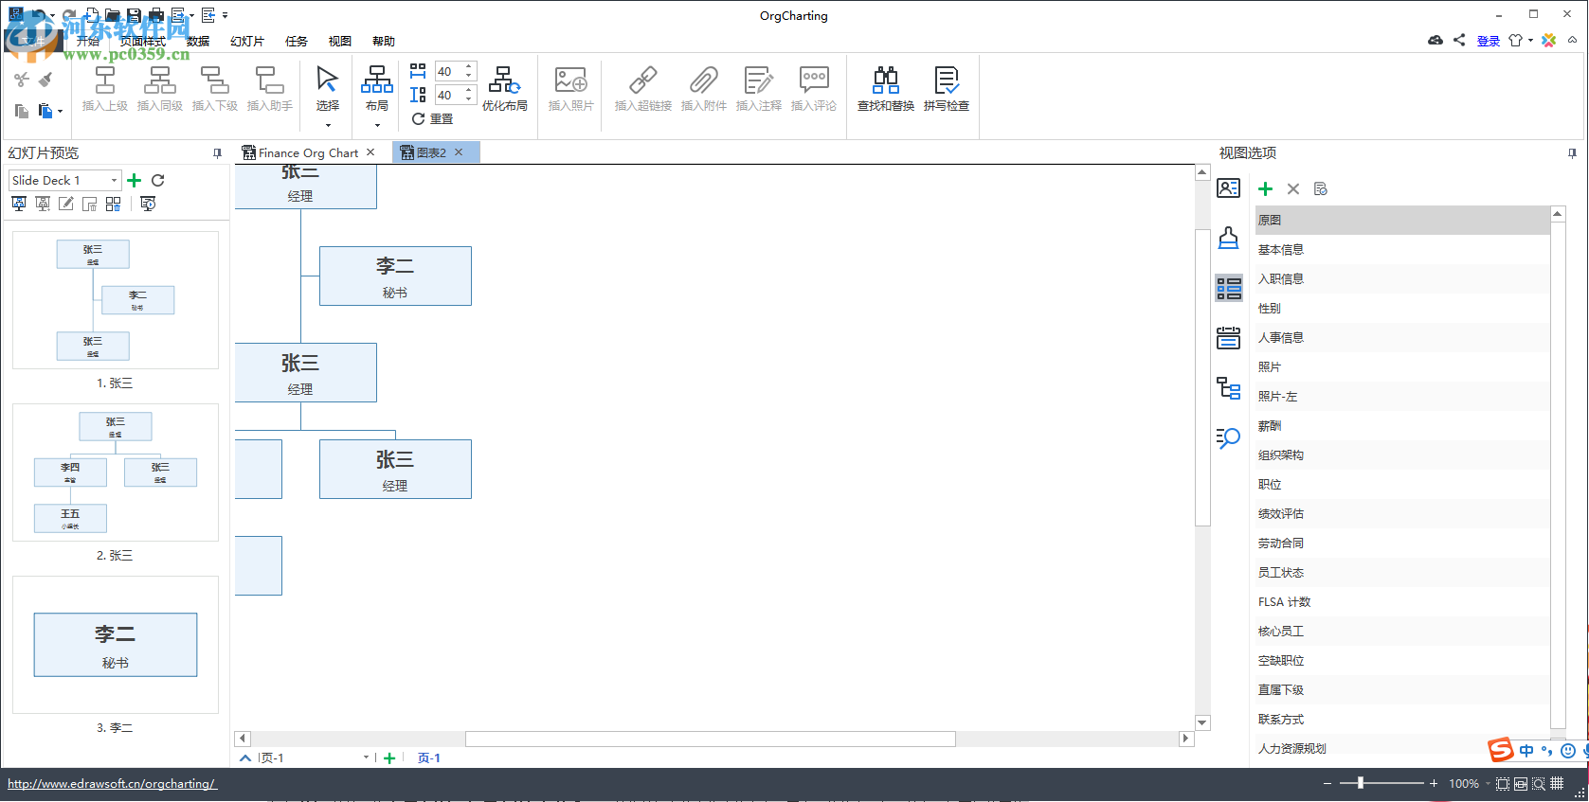Select 入职信息 in view options list
The image size is (1589, 802).
click(x=1402, y=279)
